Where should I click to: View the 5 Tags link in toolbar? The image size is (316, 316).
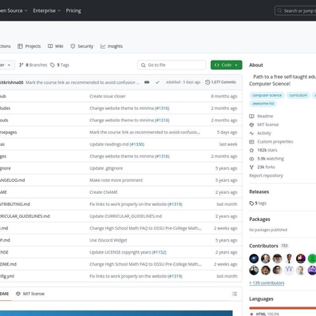(x=60, y=65)
